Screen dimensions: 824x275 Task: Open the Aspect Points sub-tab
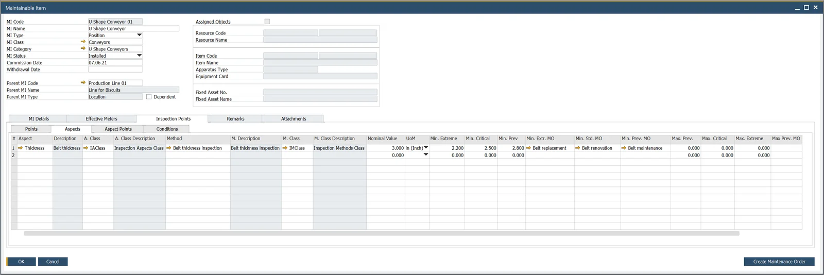(x=118, y=129)
